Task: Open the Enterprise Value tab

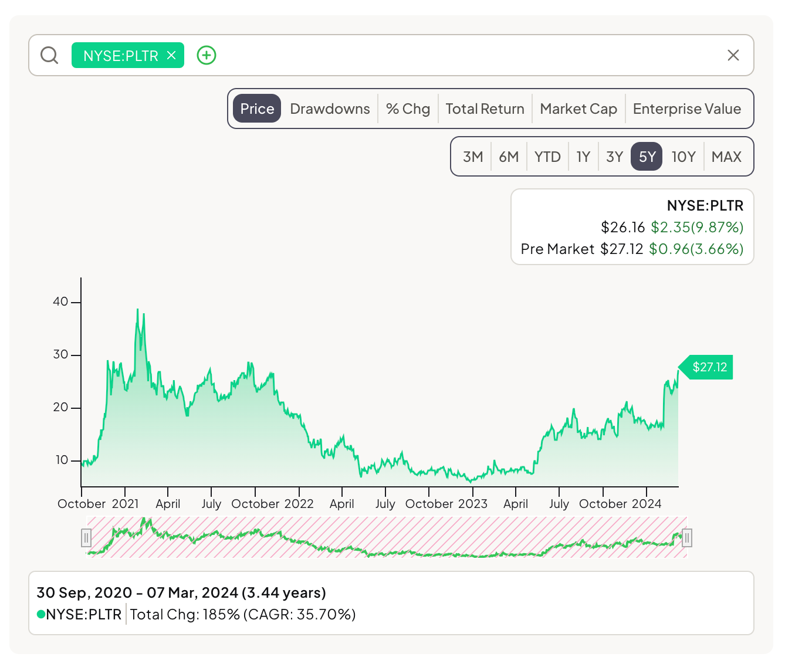Action: click(x=687, y=109)
